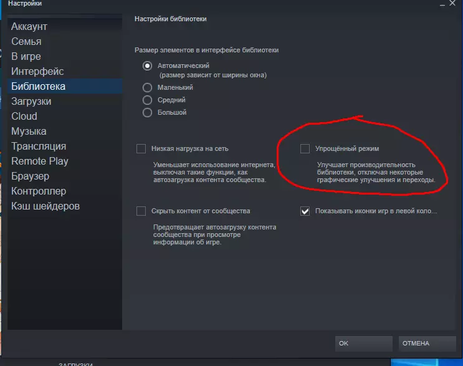463x366 pixels.
Task: Close the Настройки window
Action: (x=452, y=3)
